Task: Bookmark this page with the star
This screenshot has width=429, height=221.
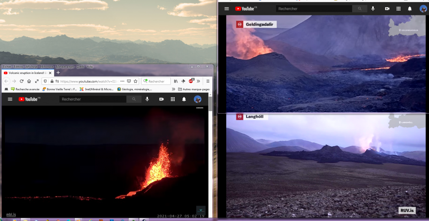Action: (x=136, y=81)
